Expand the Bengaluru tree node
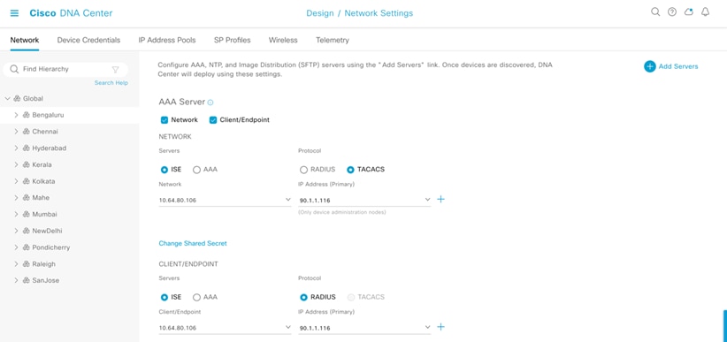This screenshot has height=342, width=727. point(16,115)
